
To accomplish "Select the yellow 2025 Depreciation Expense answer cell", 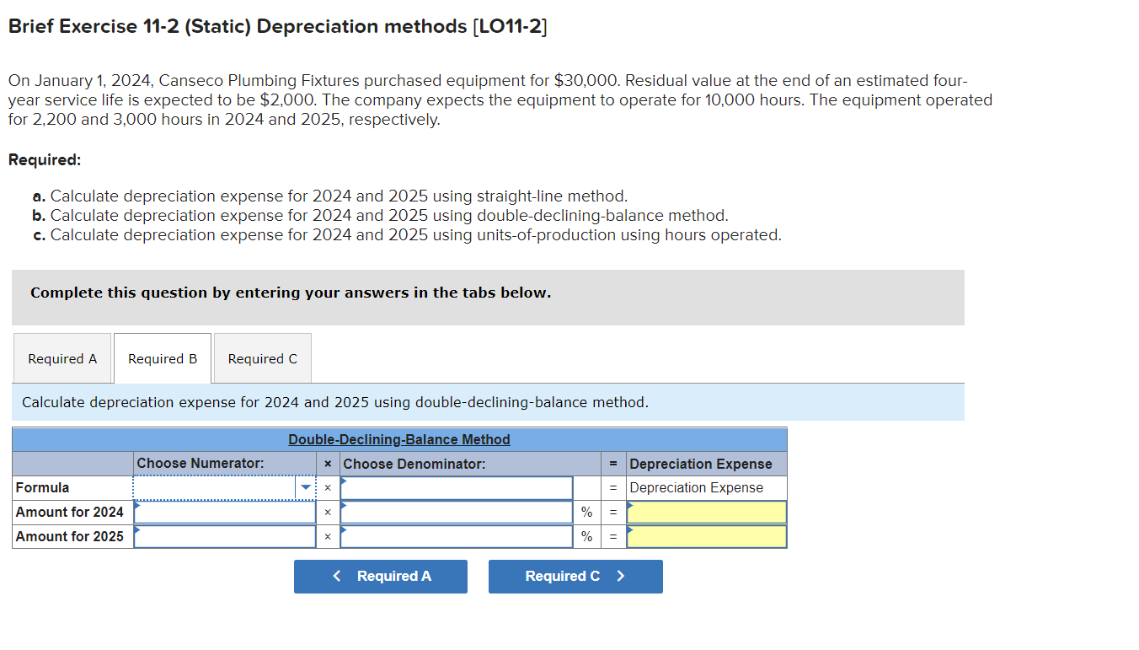I will click(706, 536).
